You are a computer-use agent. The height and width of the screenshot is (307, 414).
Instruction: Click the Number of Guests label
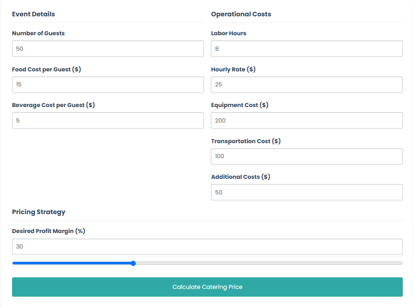[38, 33]
